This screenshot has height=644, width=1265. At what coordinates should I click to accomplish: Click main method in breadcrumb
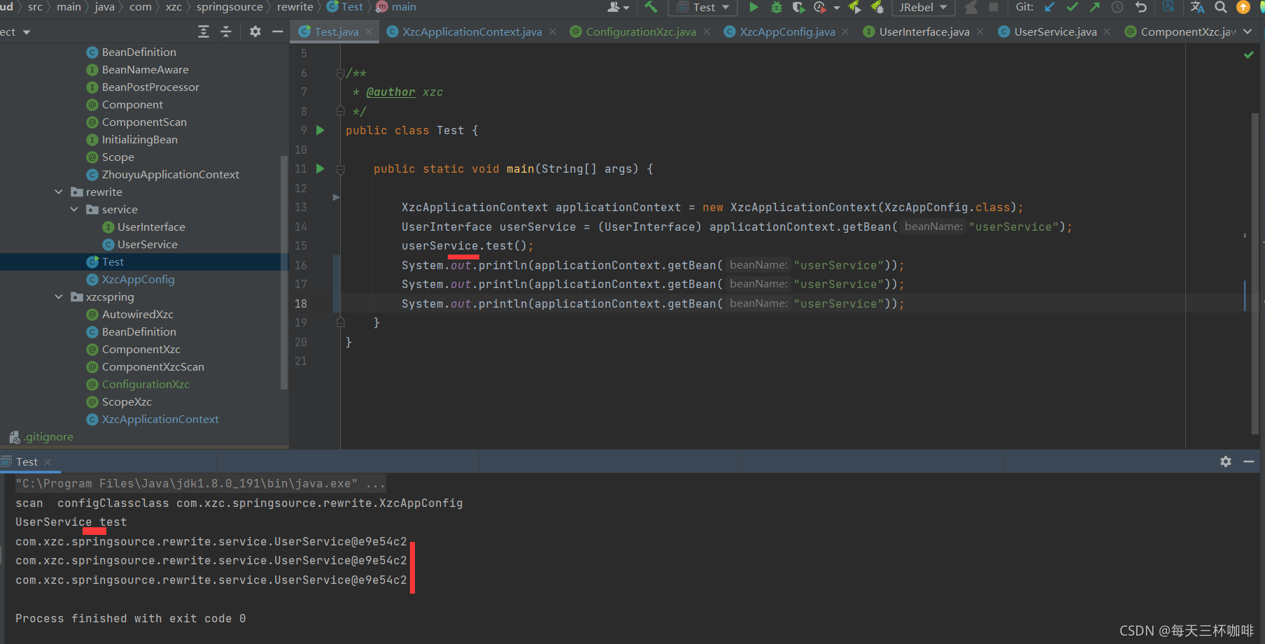coord(396,7)
